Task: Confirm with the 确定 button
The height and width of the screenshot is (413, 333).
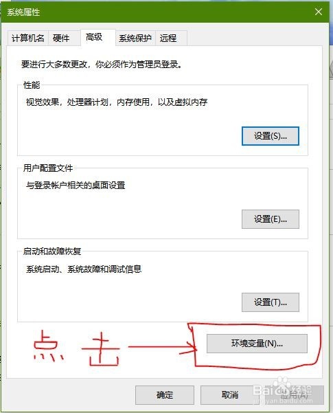Action: tap(165, 395)
